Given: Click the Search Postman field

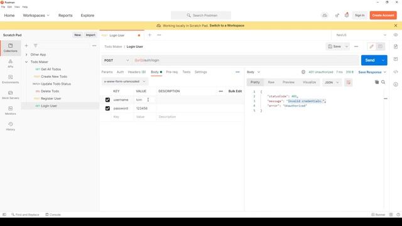Looking at the screenshot, I should point(201,15).
